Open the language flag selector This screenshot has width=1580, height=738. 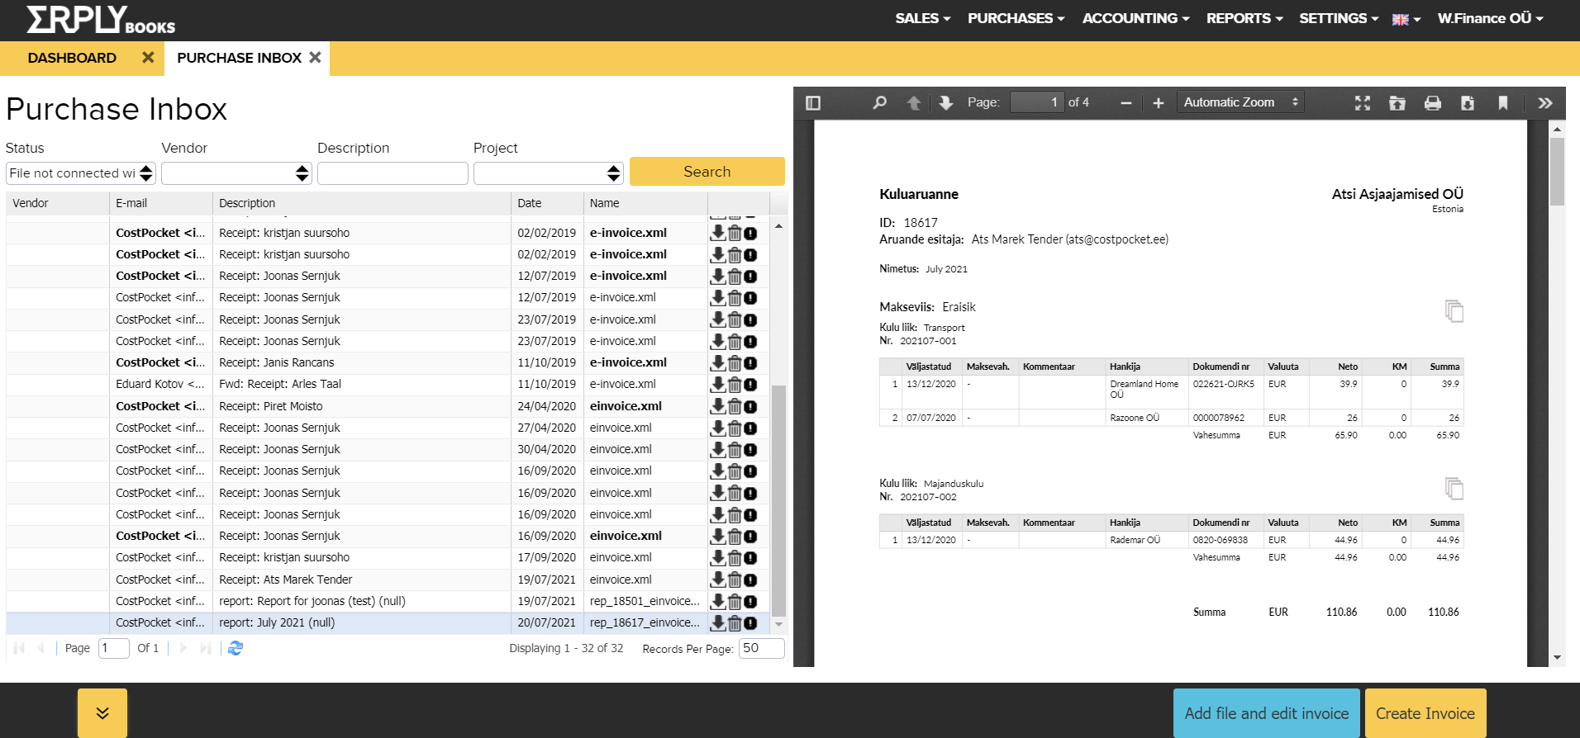[x=1406, y=19]
